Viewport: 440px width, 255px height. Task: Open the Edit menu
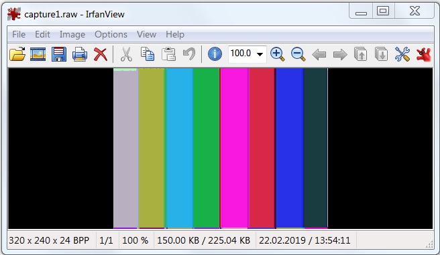tap(42, 34)
